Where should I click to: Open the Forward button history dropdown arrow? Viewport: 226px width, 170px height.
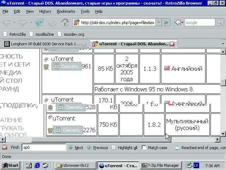pyautogui.click(x=31, y=22)
